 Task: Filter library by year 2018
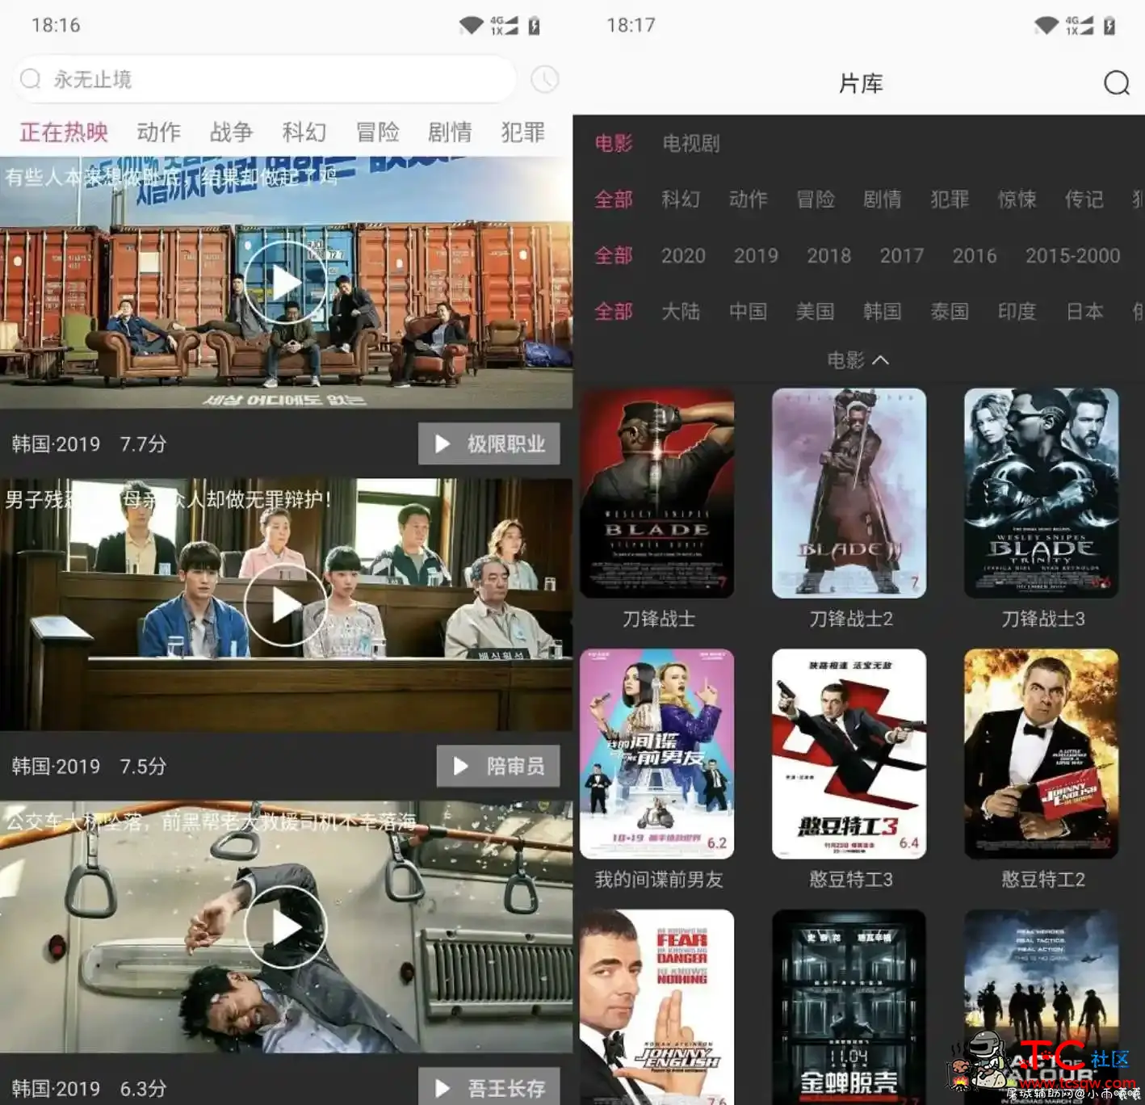[x=828, y=255]
